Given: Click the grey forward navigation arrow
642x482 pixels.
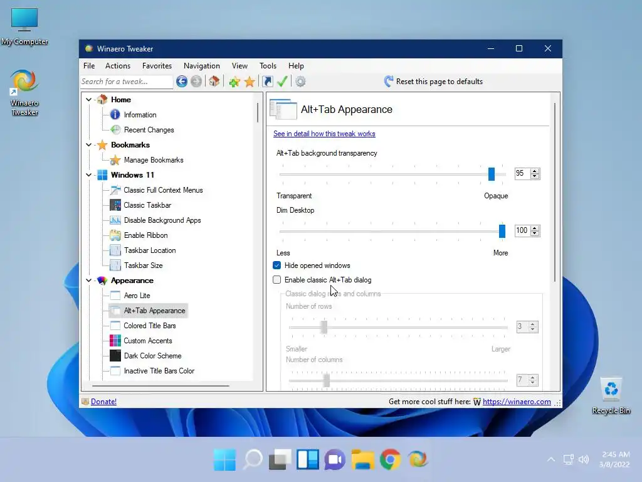Looking at the screenshot, I should pyautogui.click(x=196, y=82).
